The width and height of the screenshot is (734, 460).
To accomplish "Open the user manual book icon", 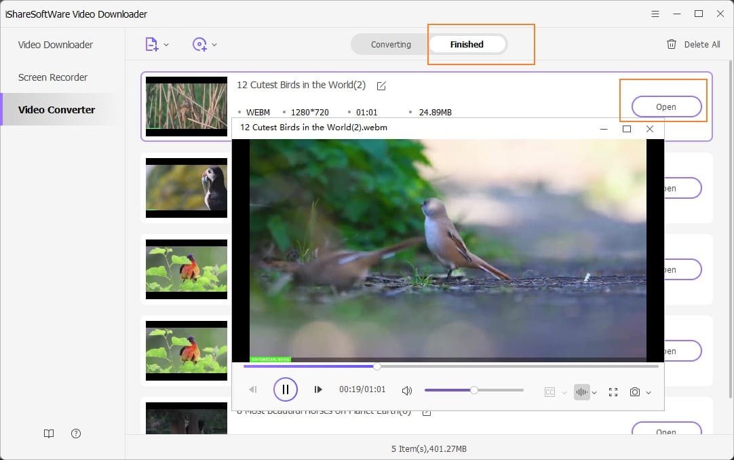I will pyautogui.click(x=48, y=434).
